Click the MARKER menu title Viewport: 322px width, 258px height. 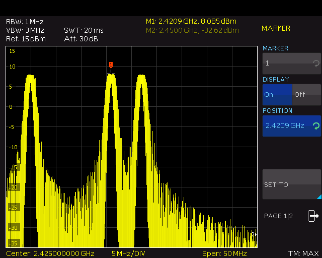(276, 28)
